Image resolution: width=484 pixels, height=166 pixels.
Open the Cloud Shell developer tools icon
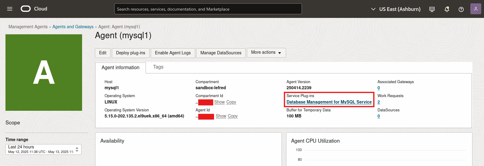[x=432, y=9]
